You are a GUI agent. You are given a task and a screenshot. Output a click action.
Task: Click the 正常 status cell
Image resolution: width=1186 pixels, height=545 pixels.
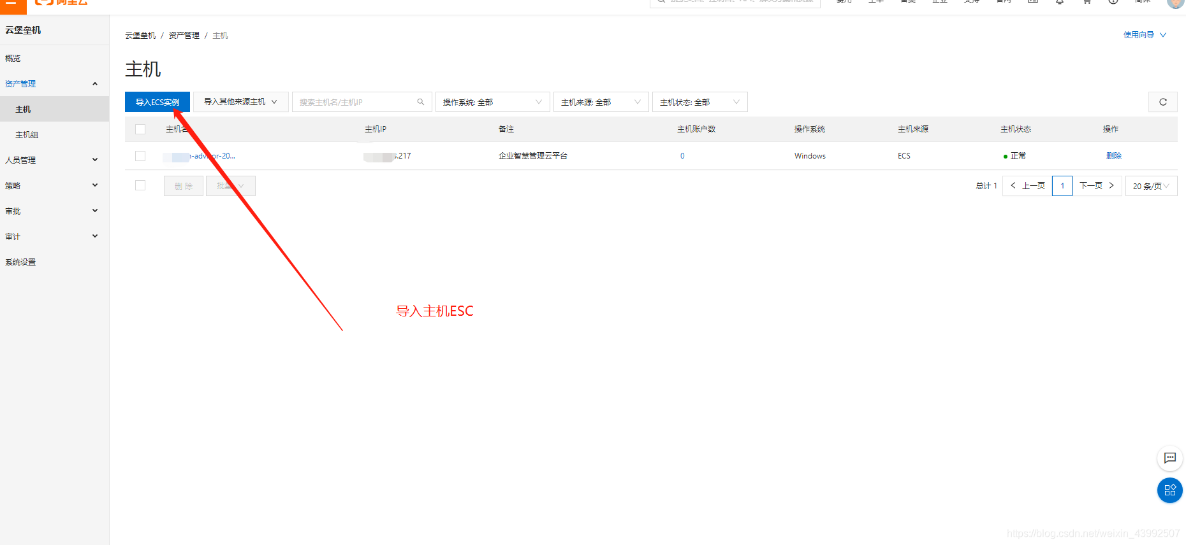1014,156
